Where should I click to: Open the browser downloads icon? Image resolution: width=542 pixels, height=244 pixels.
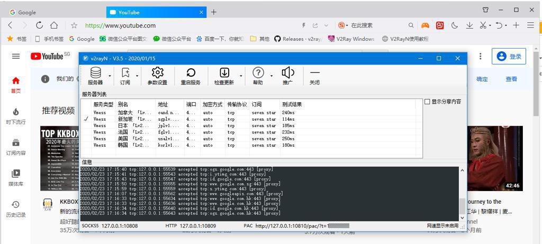tap(469, 25)
